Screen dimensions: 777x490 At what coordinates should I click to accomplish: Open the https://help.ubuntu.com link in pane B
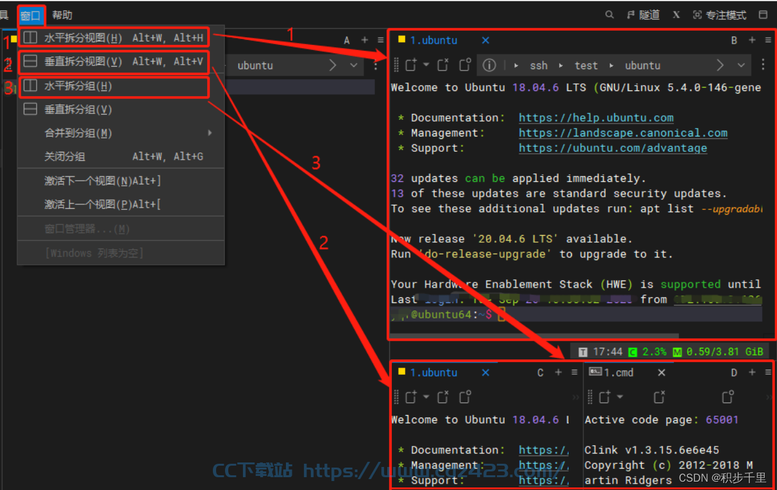[x=596, y=118]
